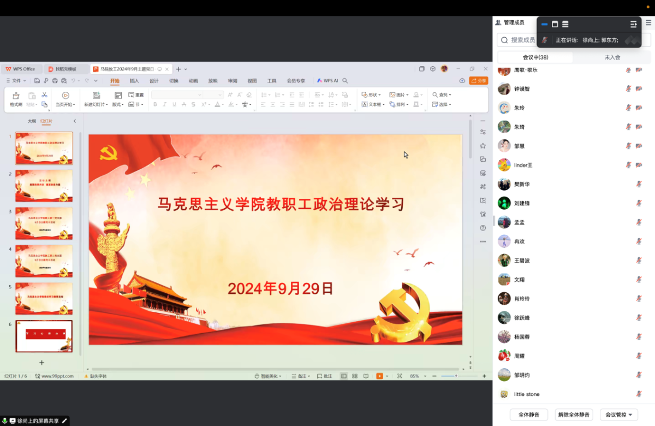Click the 新建幻灯片 new slide icon
This screenshot has height=426, width=655.
pos(96,96)
